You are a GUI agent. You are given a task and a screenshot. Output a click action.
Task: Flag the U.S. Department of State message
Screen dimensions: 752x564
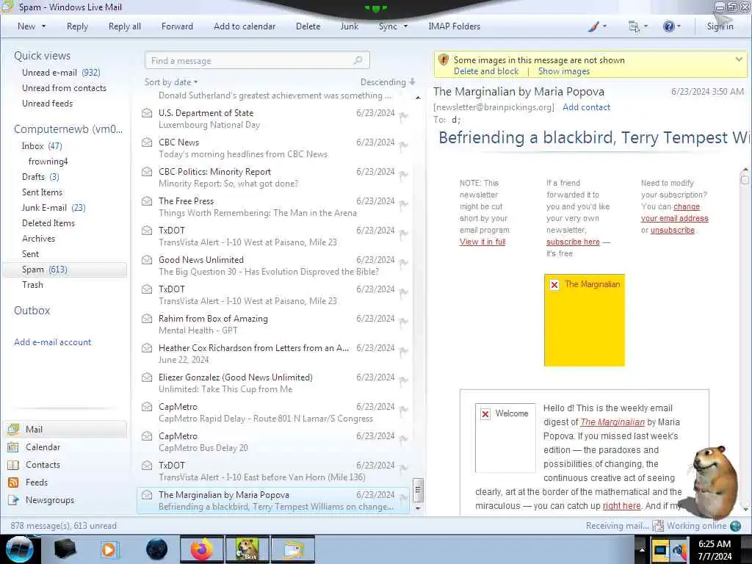tap(404, 116)
